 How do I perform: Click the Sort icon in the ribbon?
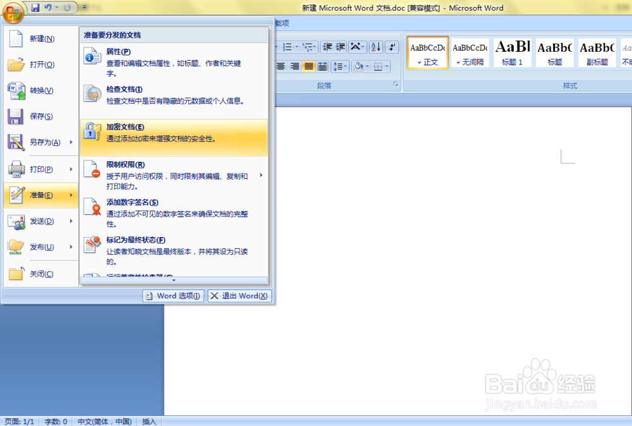[x=377, y=48]
